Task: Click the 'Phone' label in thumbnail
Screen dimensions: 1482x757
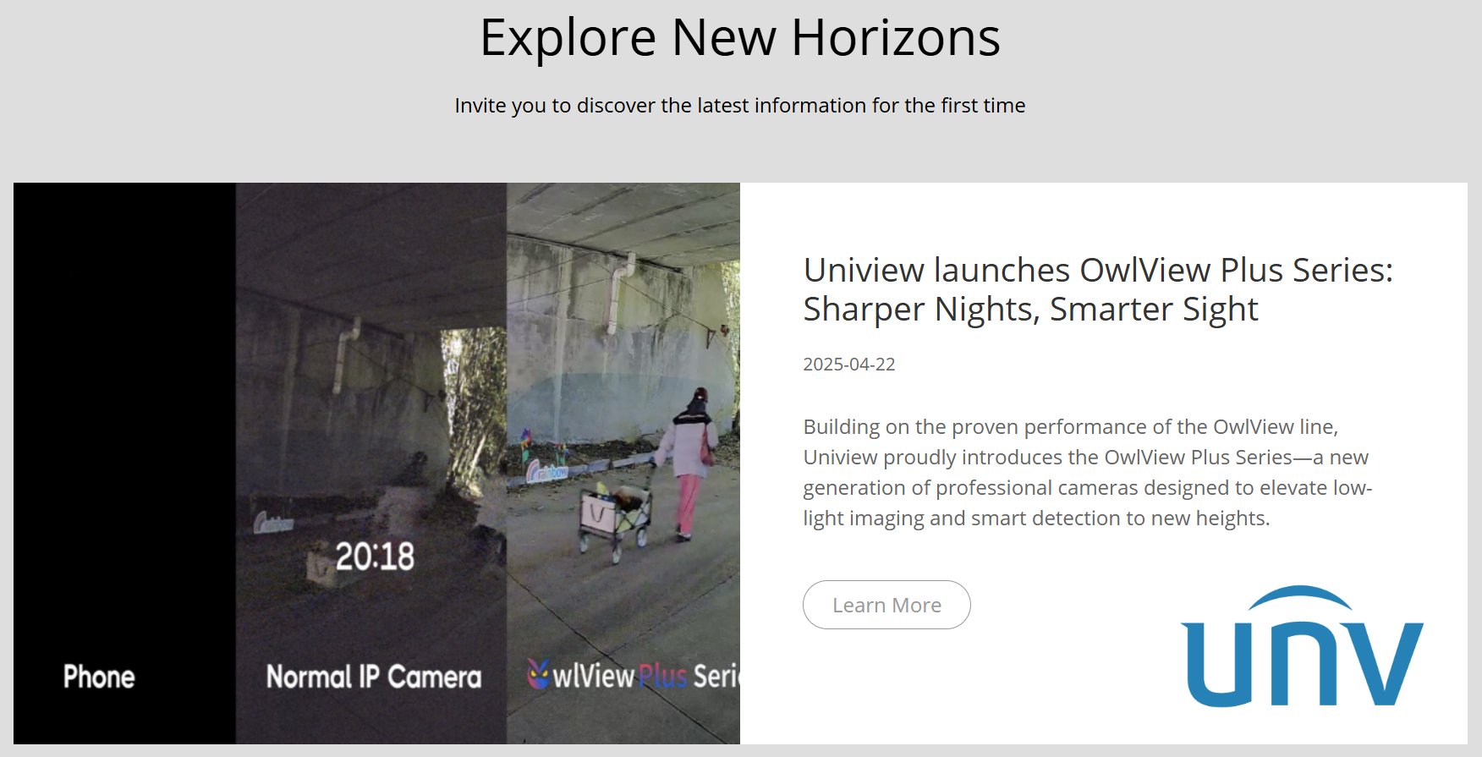Action: [99, 677]
